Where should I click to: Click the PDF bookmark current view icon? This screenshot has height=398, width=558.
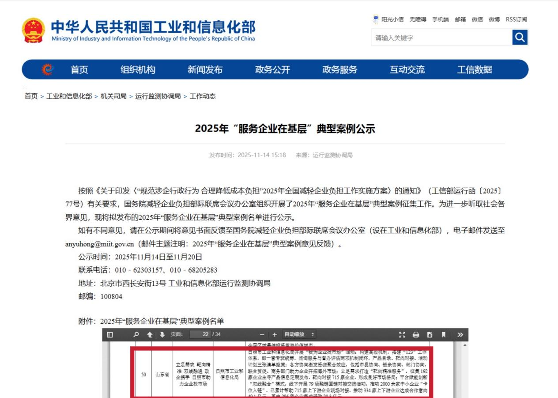click(444, 335)
